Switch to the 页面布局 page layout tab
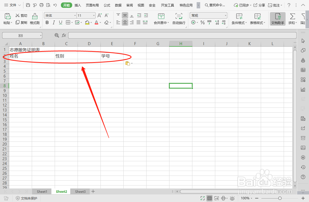Image resolution: width=309 pixels, height=202 pixels. point(92,5)
